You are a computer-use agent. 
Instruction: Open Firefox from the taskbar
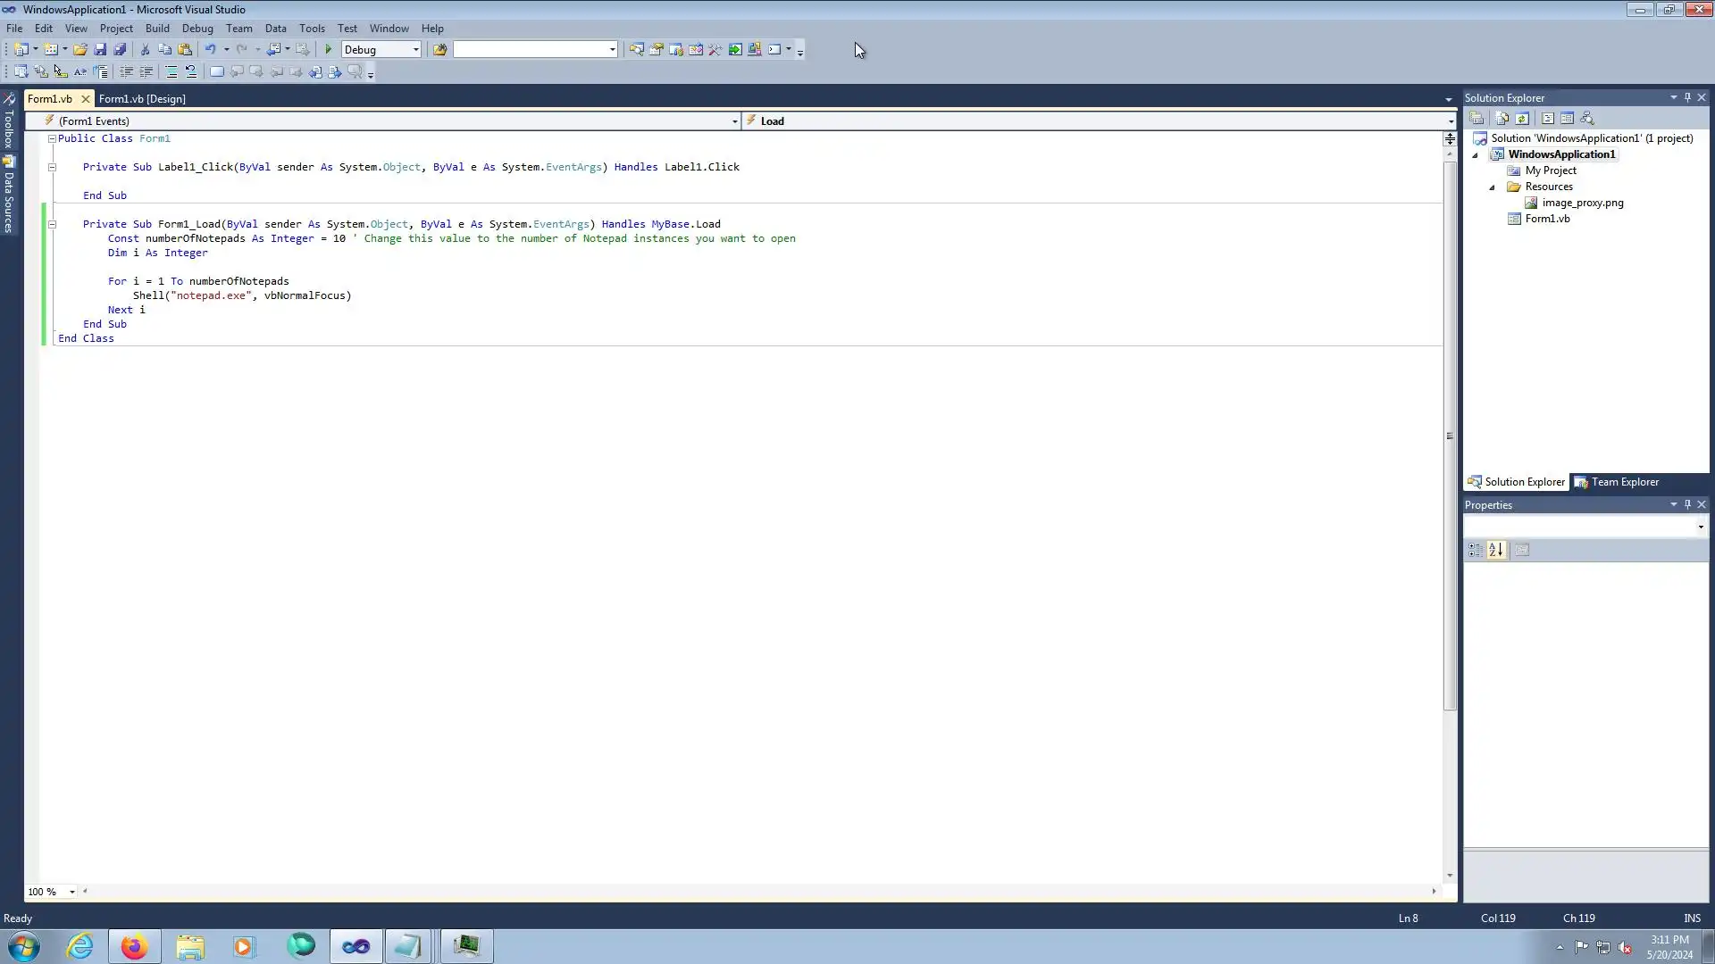coord(134,946)
